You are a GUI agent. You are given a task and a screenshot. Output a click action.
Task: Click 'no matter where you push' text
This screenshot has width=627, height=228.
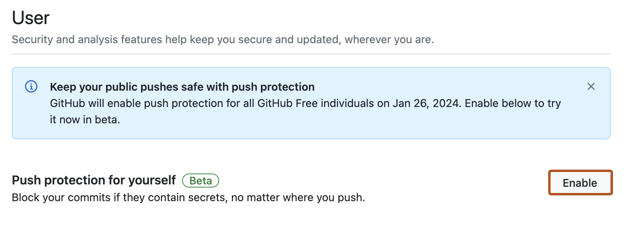pyautogui.click(x=298, y=198)
